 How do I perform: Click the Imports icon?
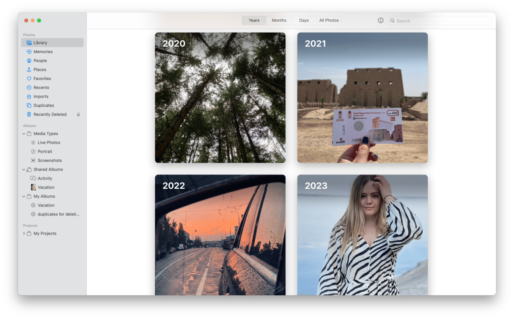point(29,96)
